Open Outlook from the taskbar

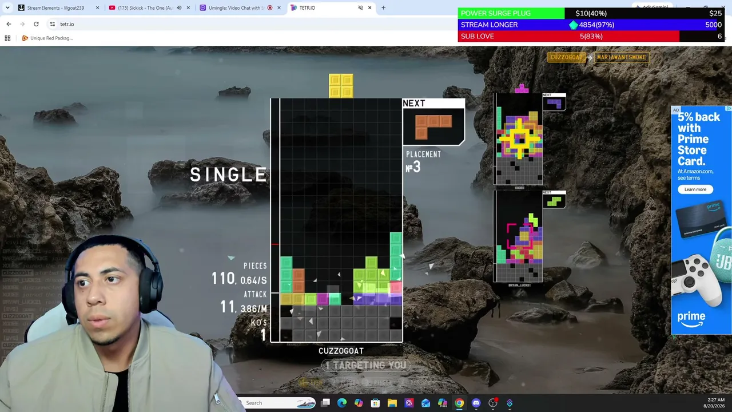coord(425,403)
